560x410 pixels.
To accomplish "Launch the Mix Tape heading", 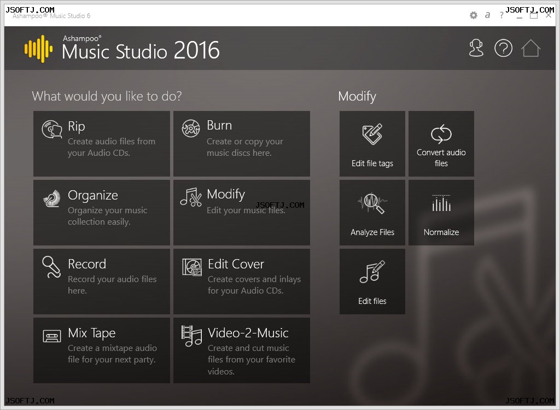I will click(x=92, y=333).
